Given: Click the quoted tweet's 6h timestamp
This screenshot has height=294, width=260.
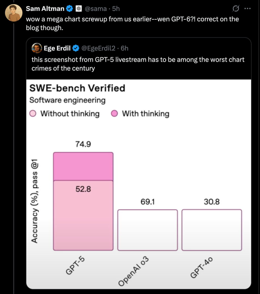Looking at the screenshot, I should pos(124,48).
